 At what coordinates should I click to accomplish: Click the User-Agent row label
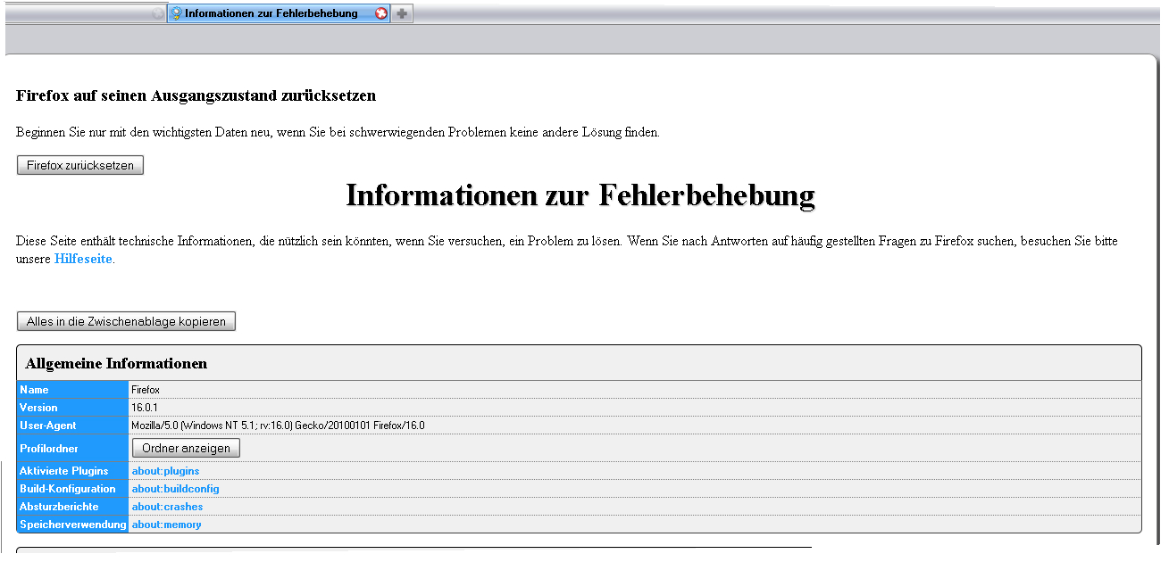[48, 426]
